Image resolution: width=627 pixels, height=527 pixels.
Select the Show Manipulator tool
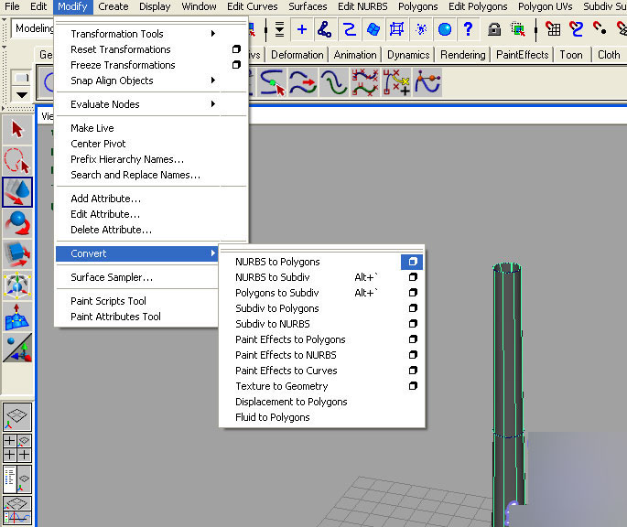pyautogui.click(x=17, y=349)
